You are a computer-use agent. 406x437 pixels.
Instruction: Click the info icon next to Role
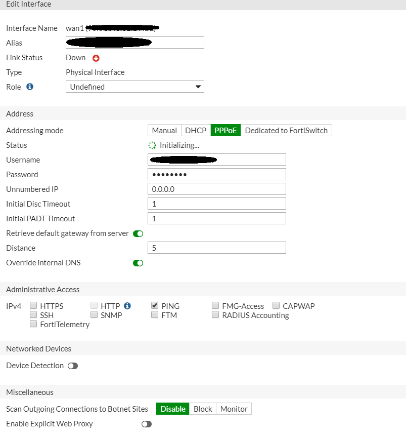click(30, 87)
